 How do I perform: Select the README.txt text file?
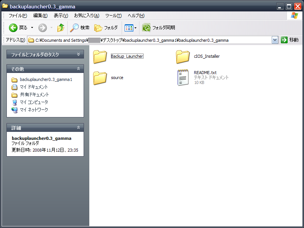coord(203,78)
